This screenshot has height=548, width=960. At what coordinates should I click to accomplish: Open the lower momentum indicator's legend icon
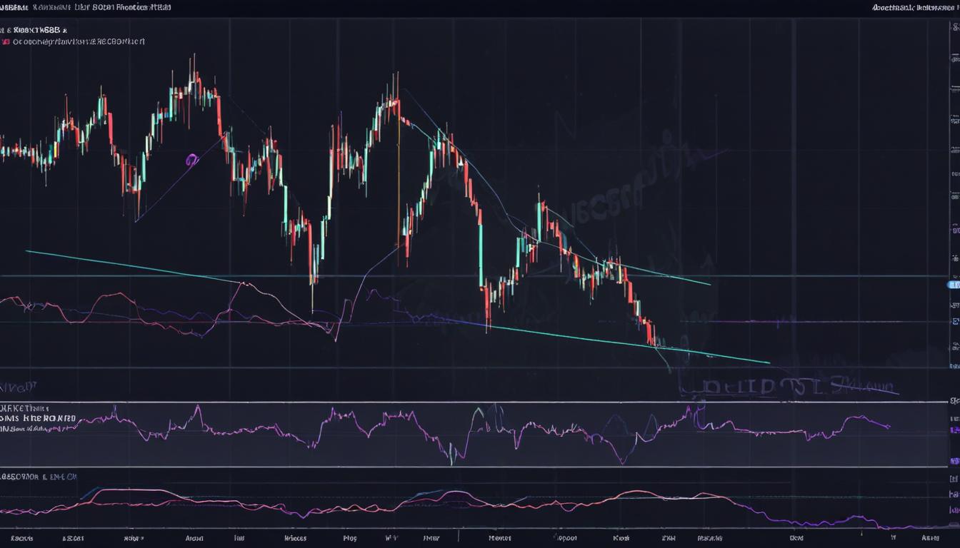4,477
